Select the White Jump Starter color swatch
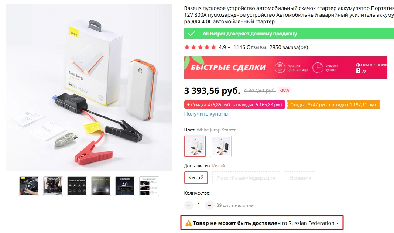 coord(195,146)
